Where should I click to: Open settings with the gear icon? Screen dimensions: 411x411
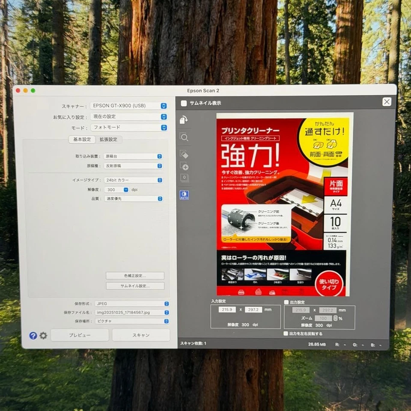pyautogui.click(x=44, y=335)
